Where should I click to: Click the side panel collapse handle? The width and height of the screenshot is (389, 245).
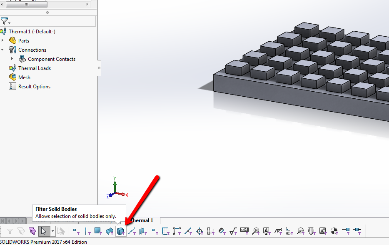99,68
